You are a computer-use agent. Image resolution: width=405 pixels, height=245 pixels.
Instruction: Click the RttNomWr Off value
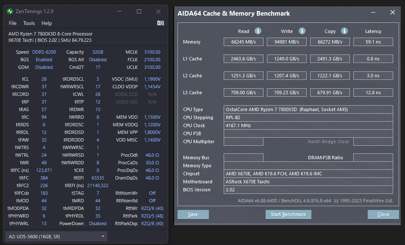[152, 193]
